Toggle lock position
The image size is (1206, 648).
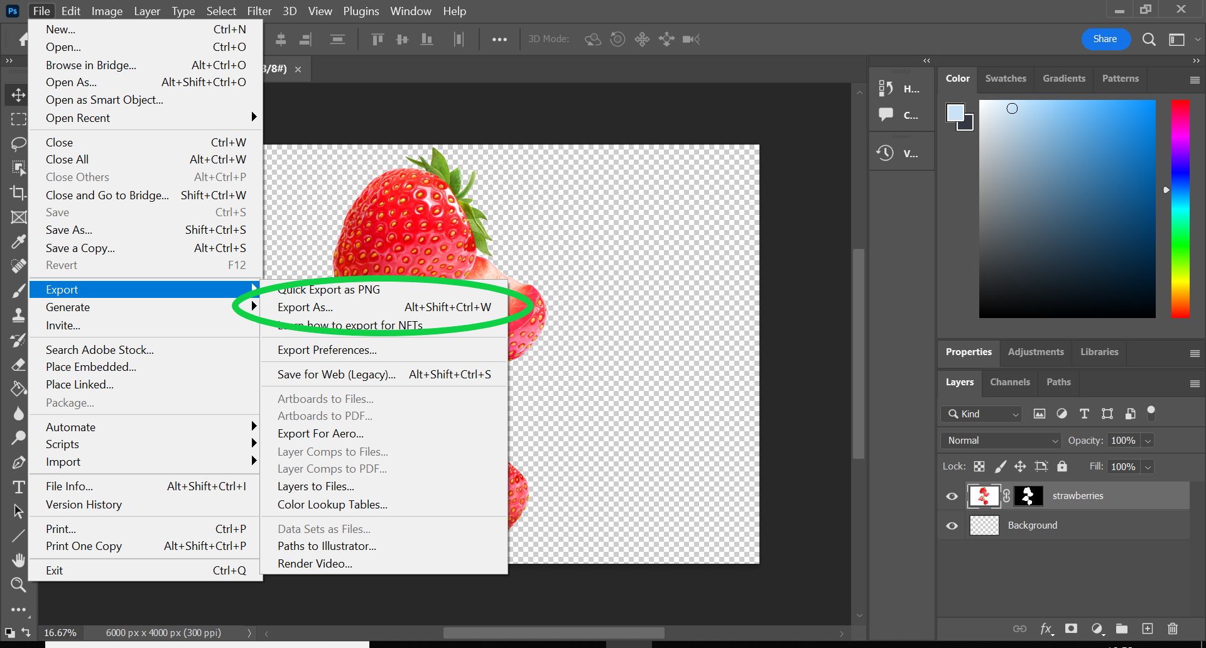pos(1020,466)
